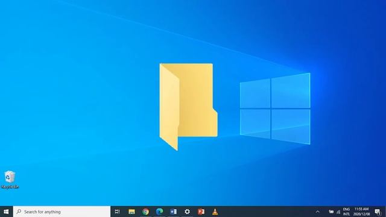Screen dimensions: 386x217
Task: Open Microsoft Edge from the taskbar
Action: click(x=159, y=212)
